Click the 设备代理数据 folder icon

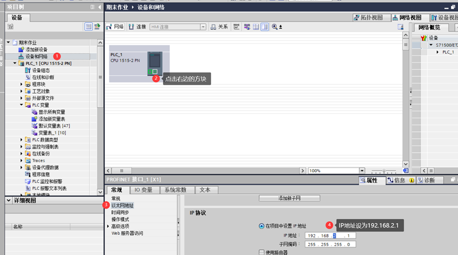pos(28,168)
